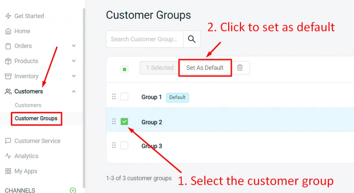Check the Group 1 checkbox

point(124,96)
